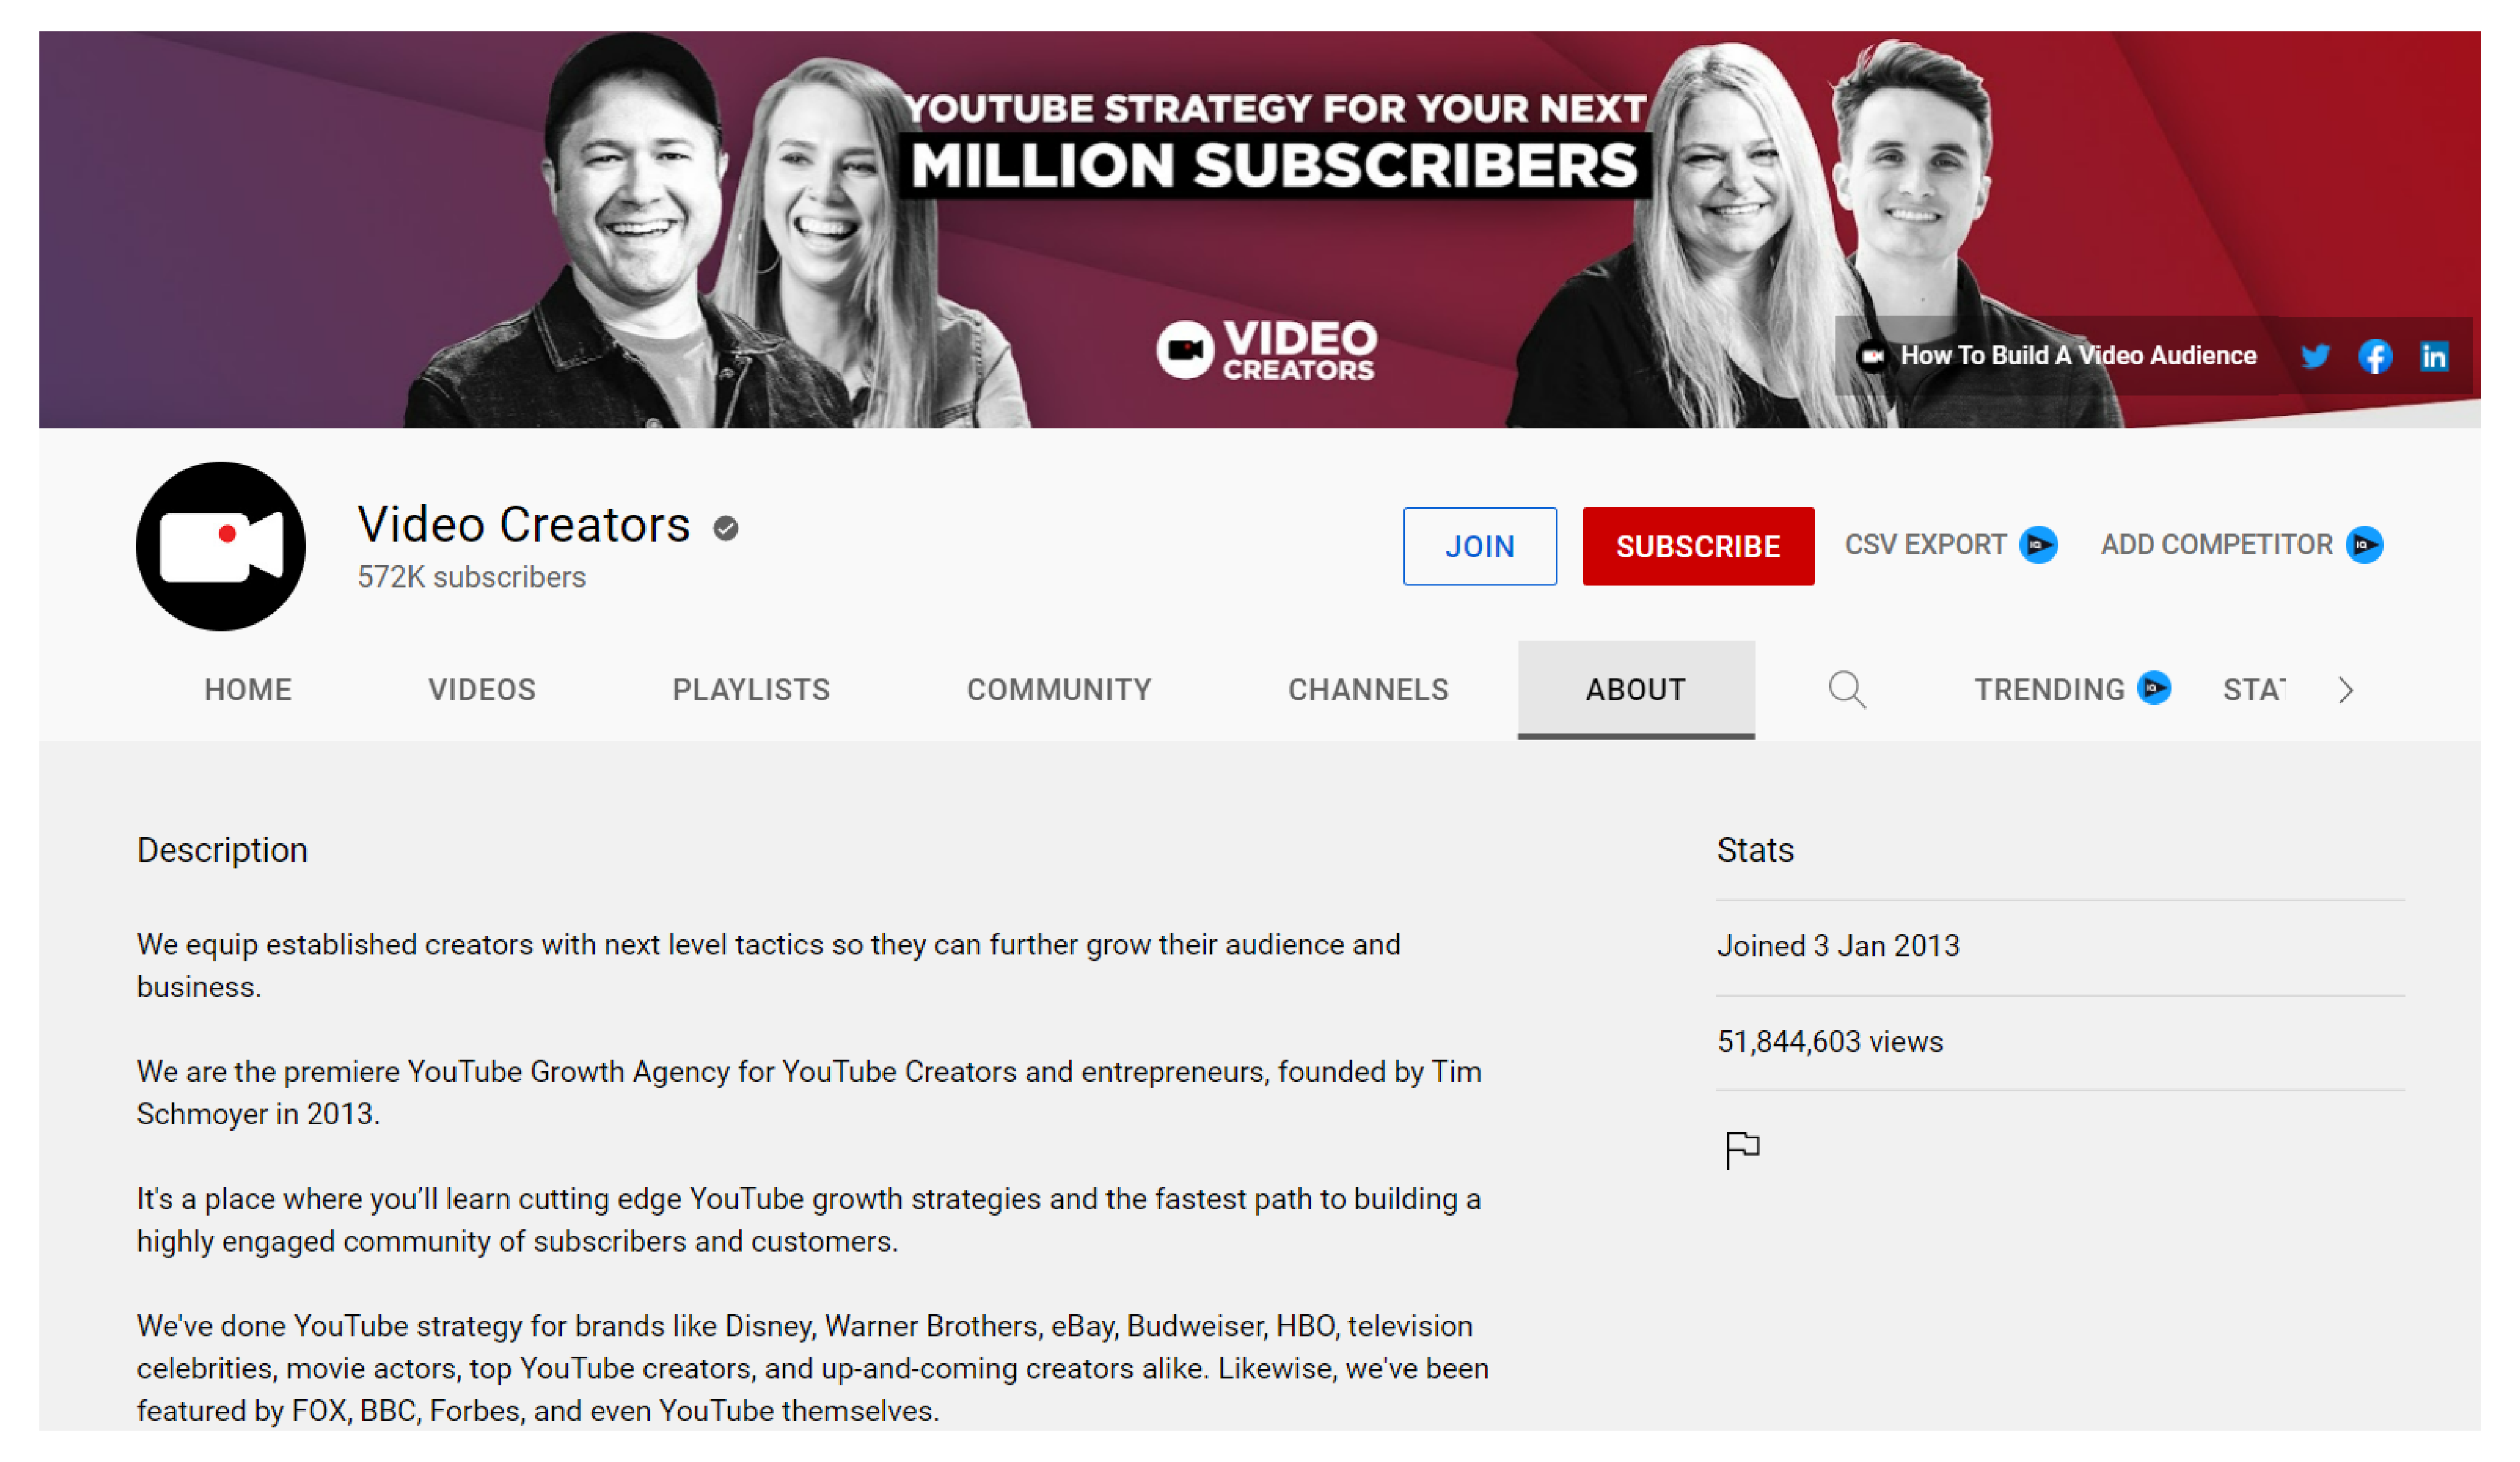
Task: Click the Description heading
Action: tap(222, 851)
